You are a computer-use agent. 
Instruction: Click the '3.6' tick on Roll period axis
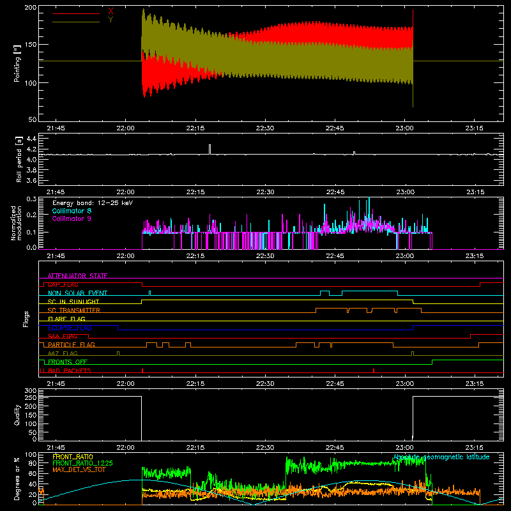coord(31,180)
